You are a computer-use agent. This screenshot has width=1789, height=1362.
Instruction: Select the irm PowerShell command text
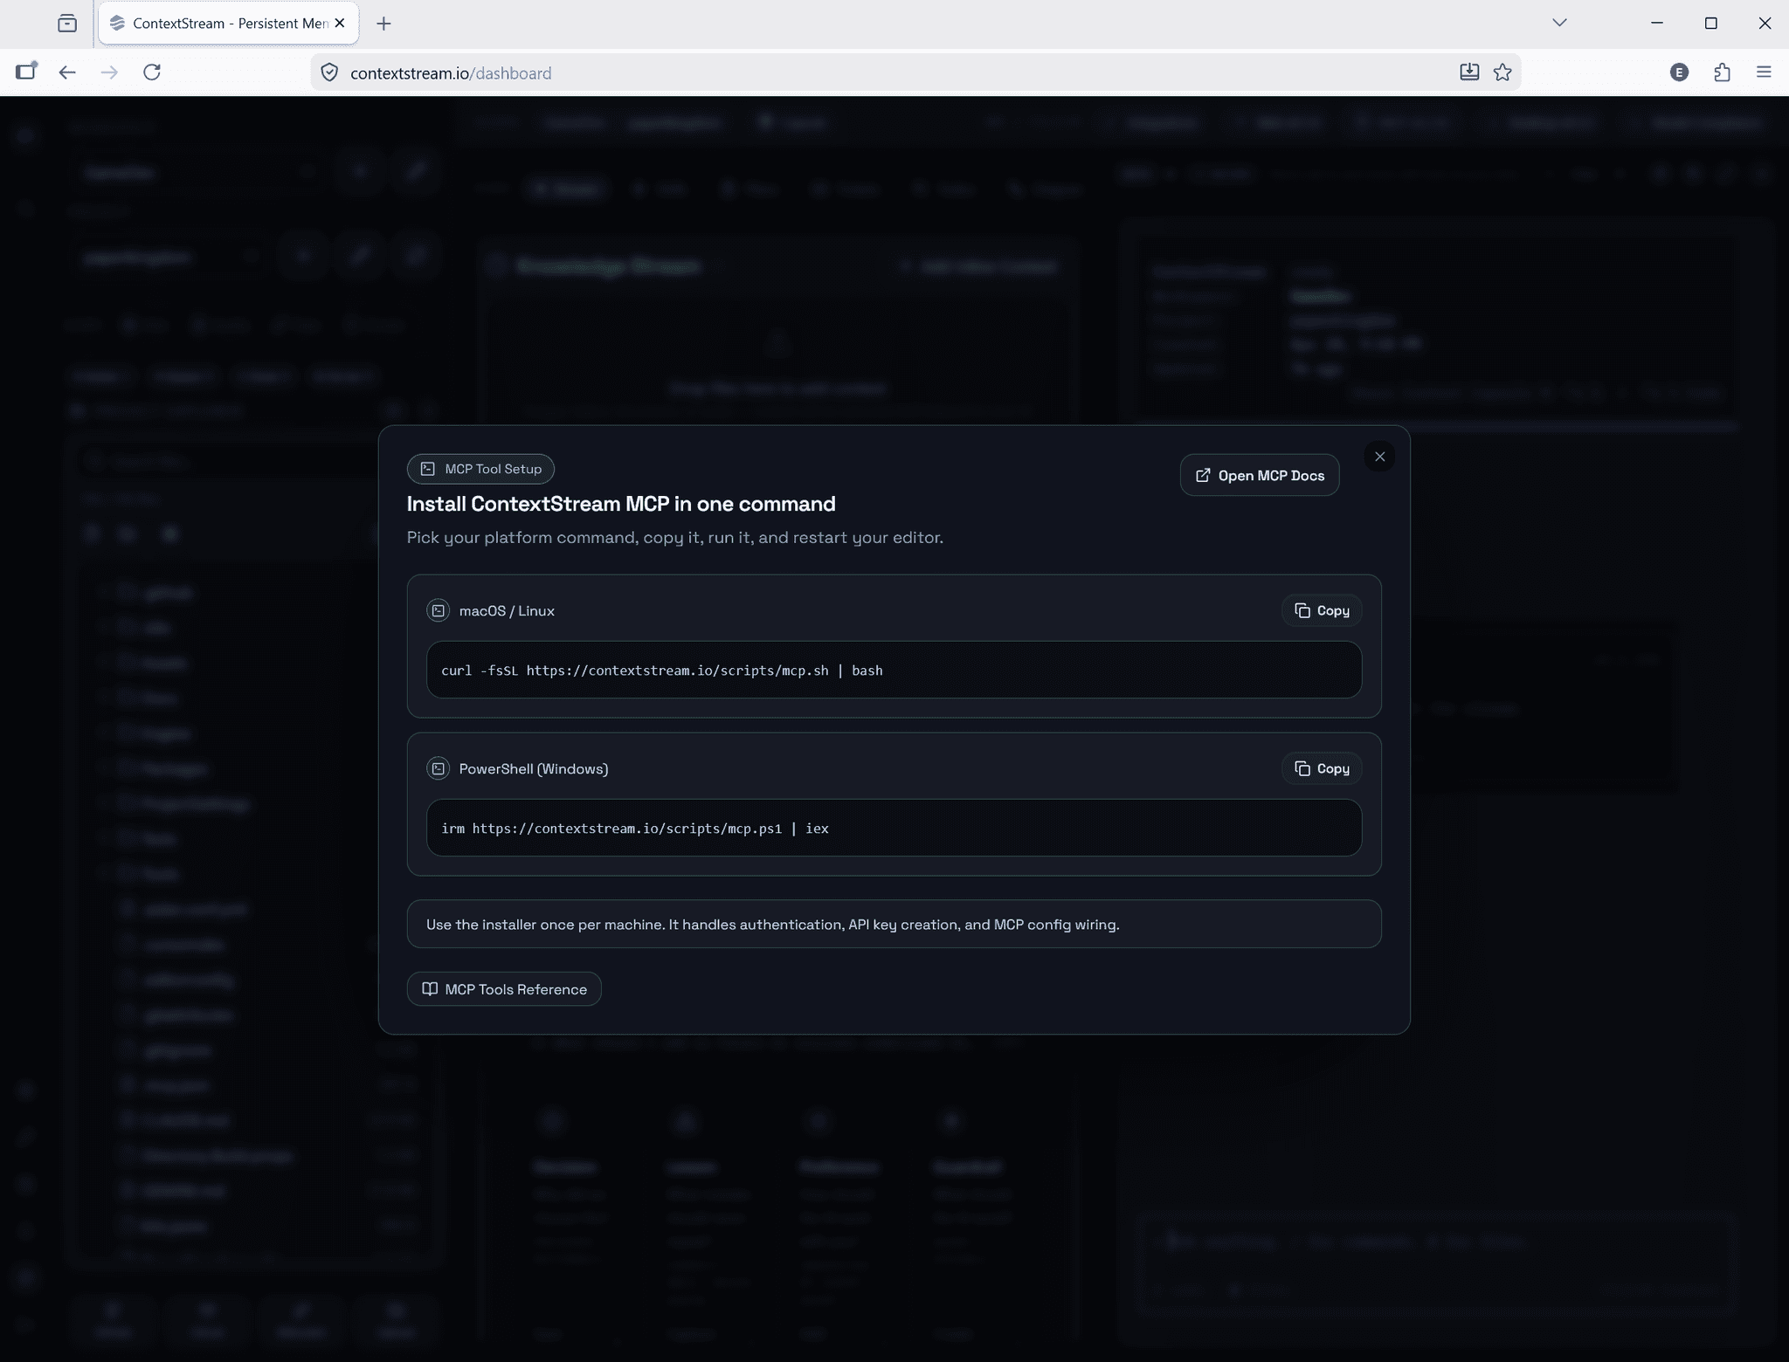pos(634,829)
